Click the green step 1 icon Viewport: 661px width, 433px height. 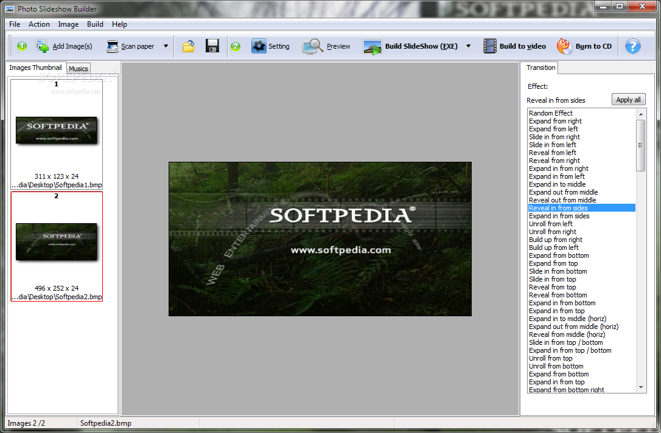(22, 46)
